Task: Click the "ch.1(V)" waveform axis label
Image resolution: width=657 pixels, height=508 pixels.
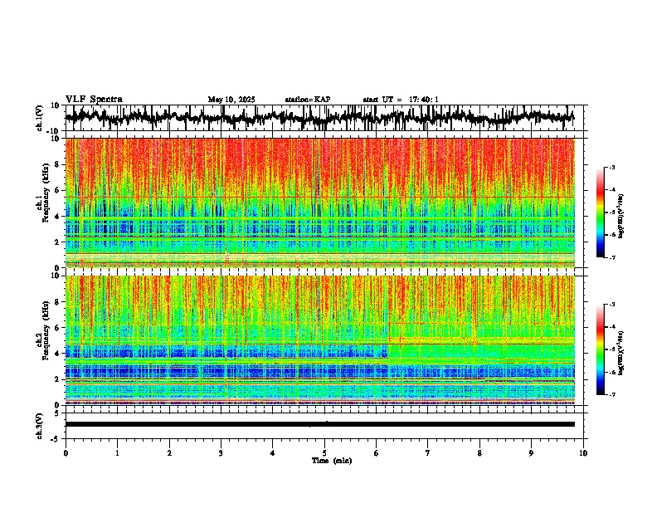Action: (x=40, y=118)
